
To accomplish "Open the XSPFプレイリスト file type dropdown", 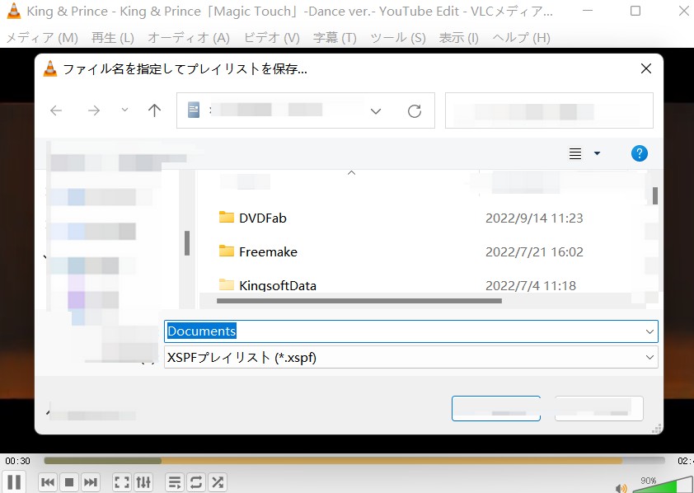I will click(x=410, y=357).
